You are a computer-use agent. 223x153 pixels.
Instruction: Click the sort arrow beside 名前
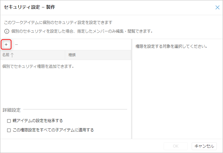click(x=12, y=55)
